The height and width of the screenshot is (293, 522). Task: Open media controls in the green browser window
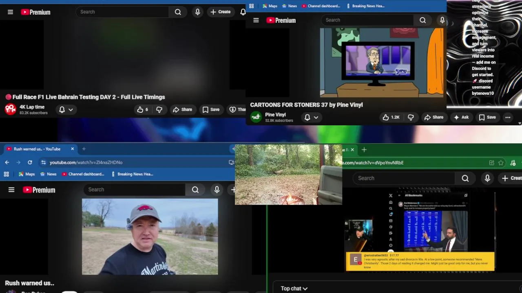point(513,163)
